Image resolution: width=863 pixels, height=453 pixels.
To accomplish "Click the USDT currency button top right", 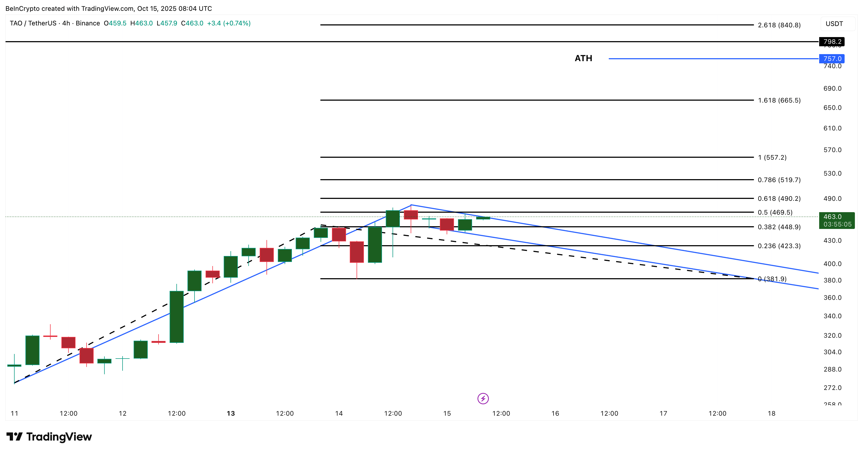I will pos(838,24).
